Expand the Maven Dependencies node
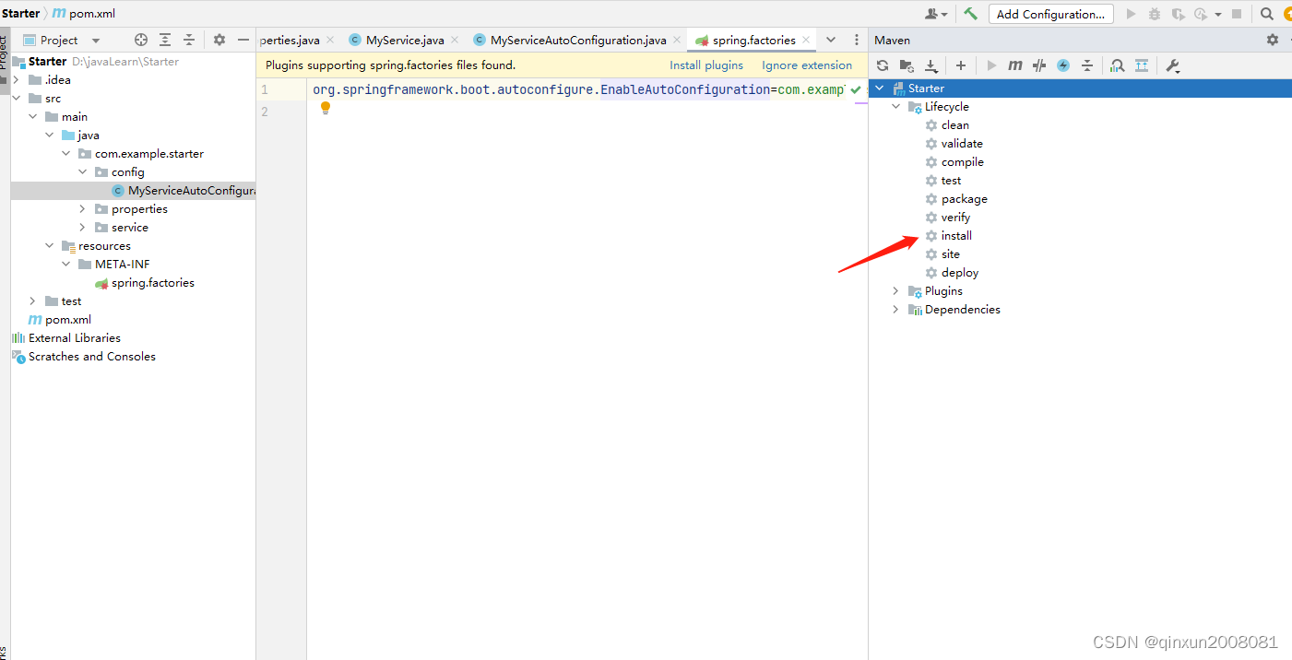Viewport: 1292px width, 660px height. point(895,310)
